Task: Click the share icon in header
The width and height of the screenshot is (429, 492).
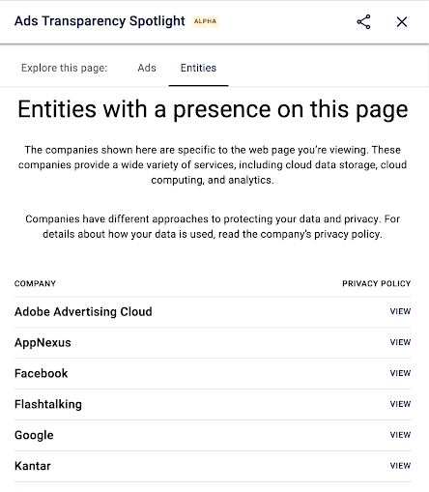Action: click(x=363, y=22)
